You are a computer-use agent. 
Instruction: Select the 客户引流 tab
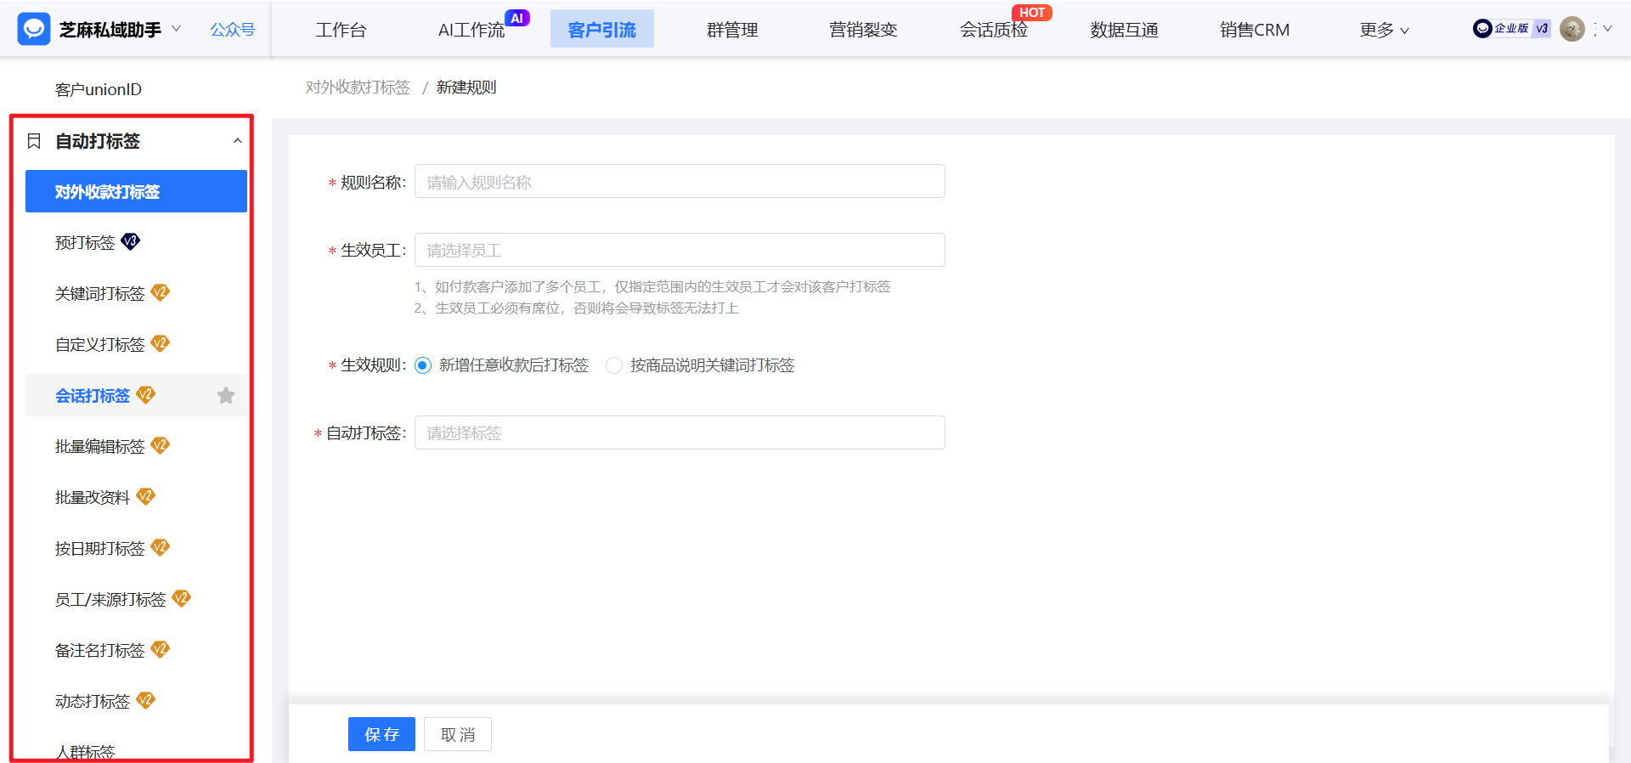tap(602, 29)
